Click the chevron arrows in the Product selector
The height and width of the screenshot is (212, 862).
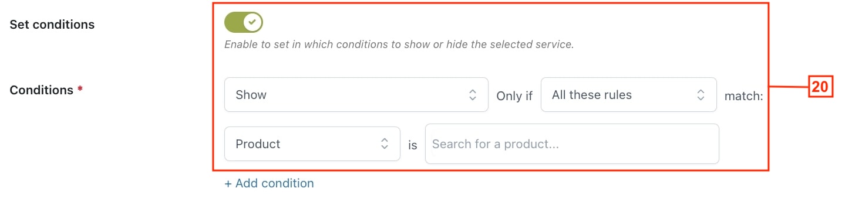click(x=385, y=144)
